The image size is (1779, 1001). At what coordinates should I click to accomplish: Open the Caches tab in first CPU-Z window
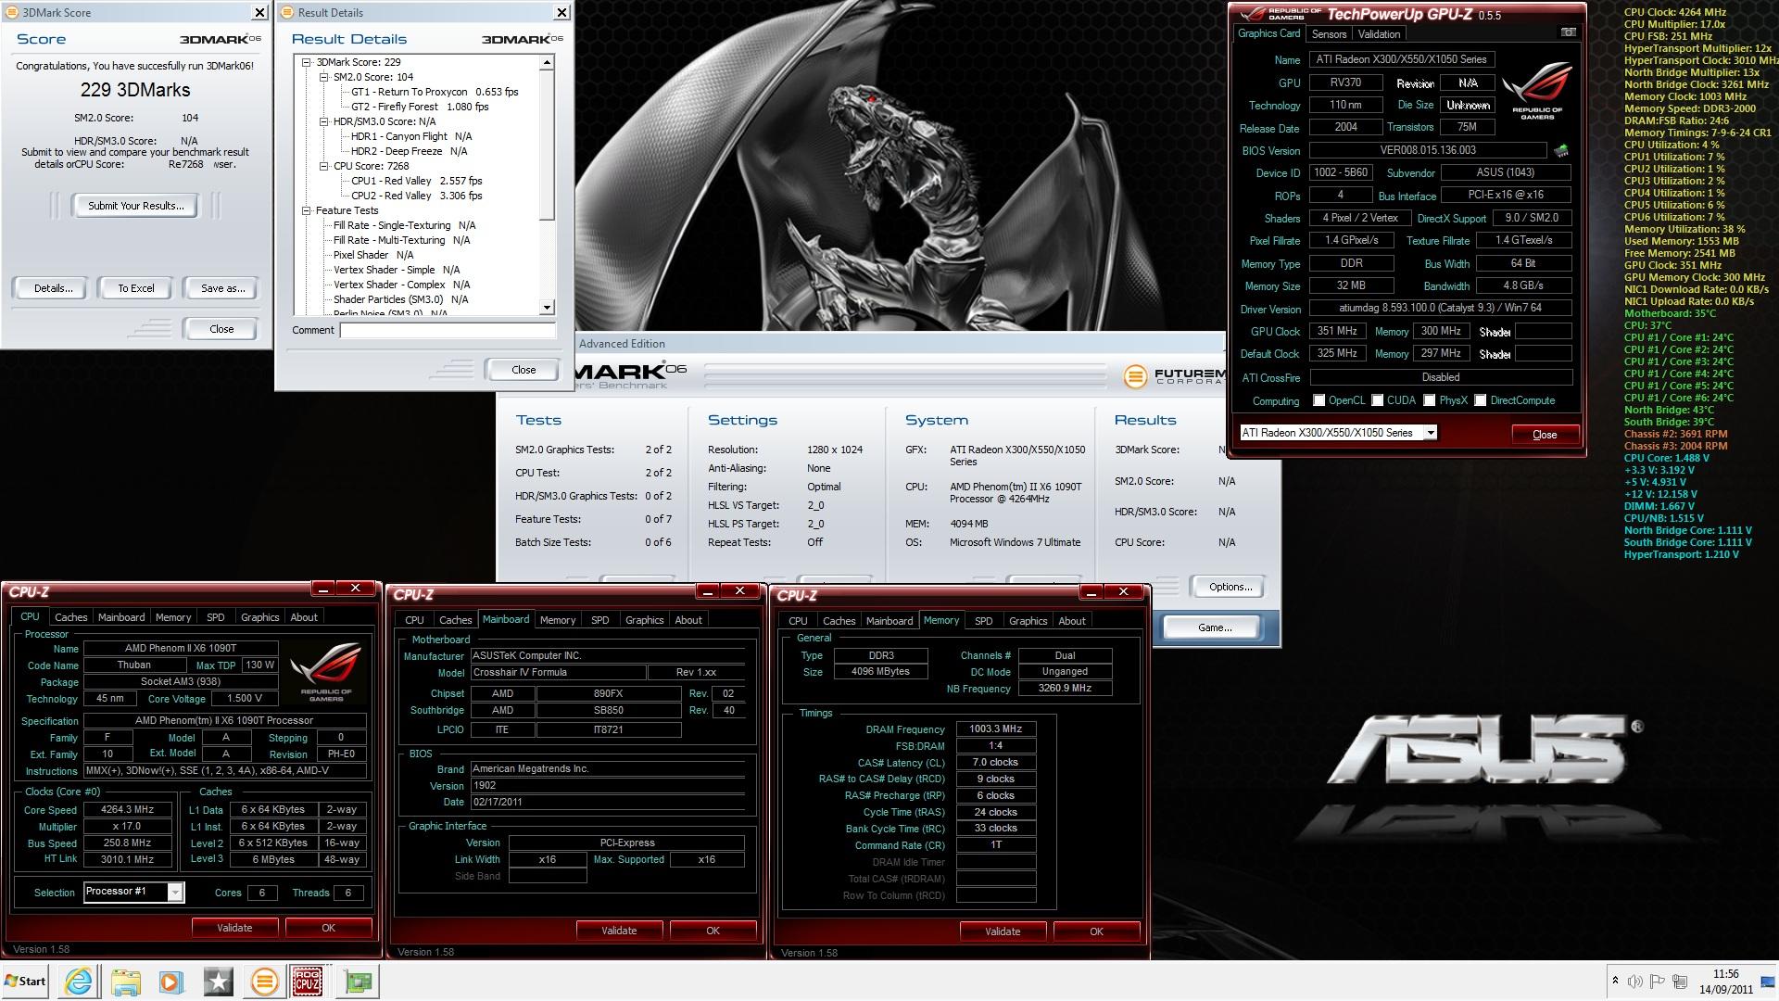(70, 617)
